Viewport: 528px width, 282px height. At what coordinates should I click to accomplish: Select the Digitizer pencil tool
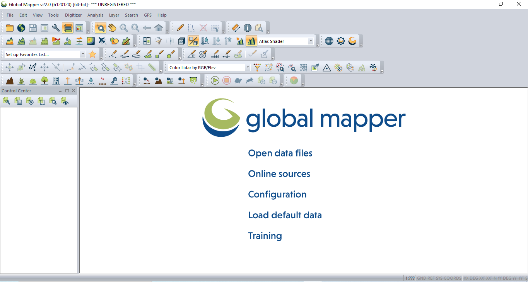[180, 28]
